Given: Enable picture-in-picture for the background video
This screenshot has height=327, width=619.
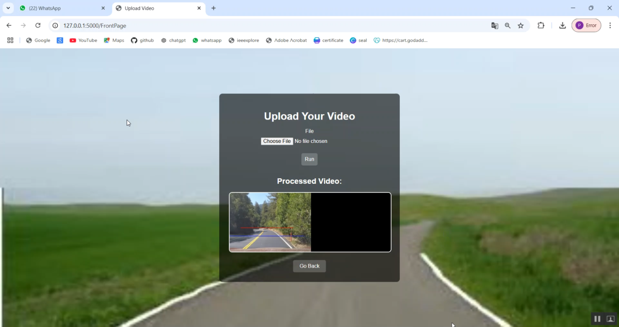Looking at the screenshot, I should pos(610,318).
